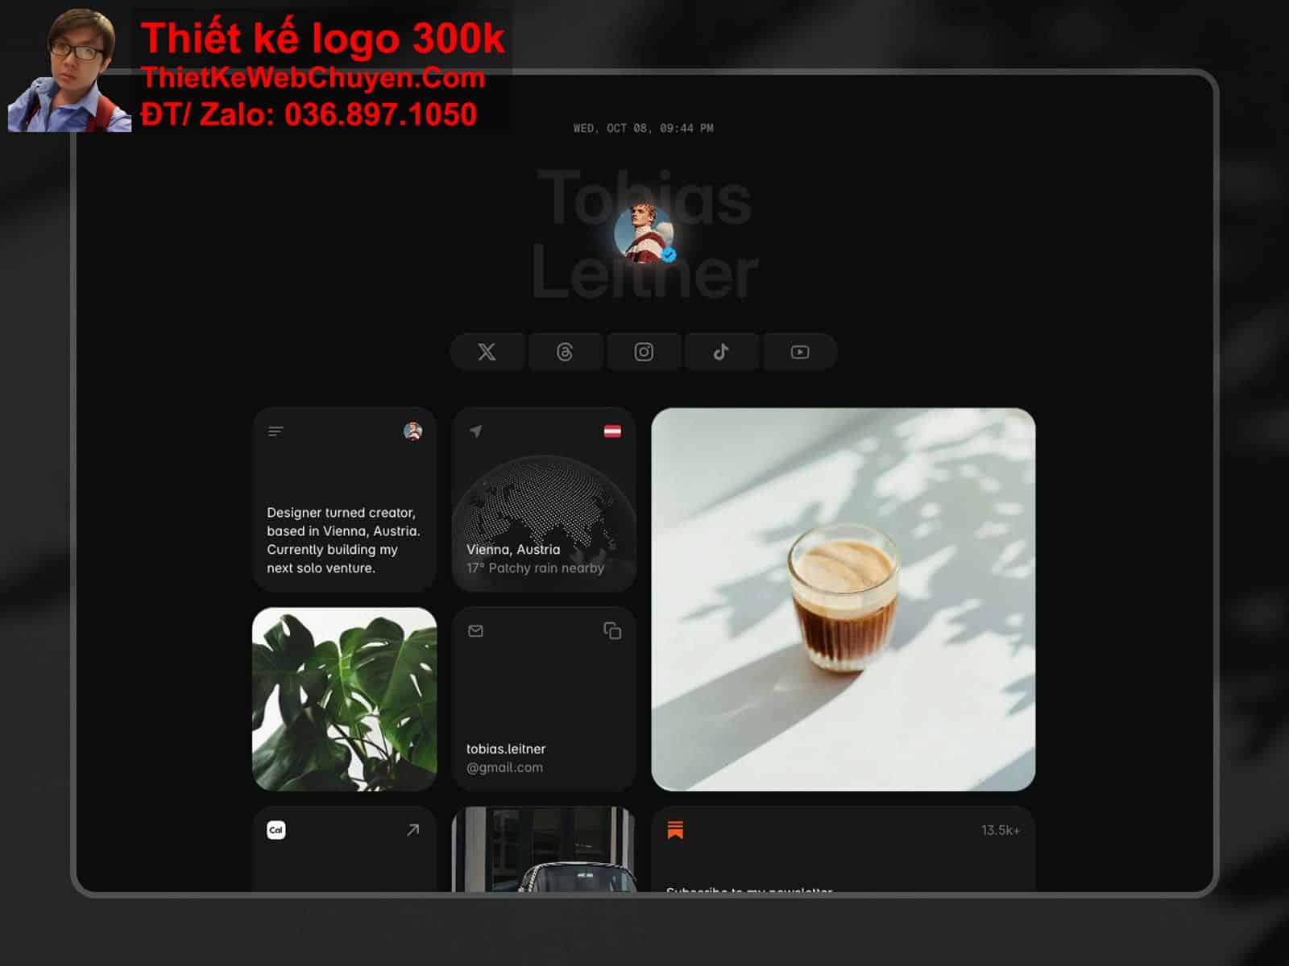Viewport: 1289px width, 966px height.
Task: Open the coffee glass photo
Action: point(843,600)
